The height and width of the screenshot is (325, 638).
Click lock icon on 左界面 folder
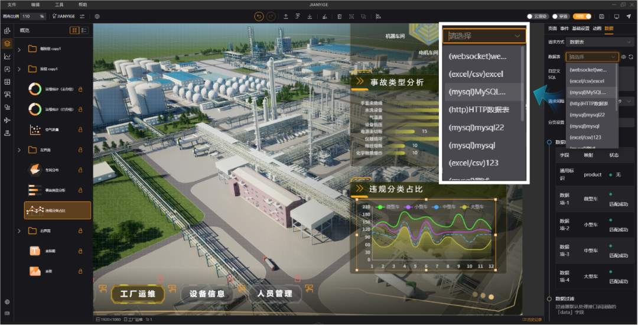click(80, 149)
